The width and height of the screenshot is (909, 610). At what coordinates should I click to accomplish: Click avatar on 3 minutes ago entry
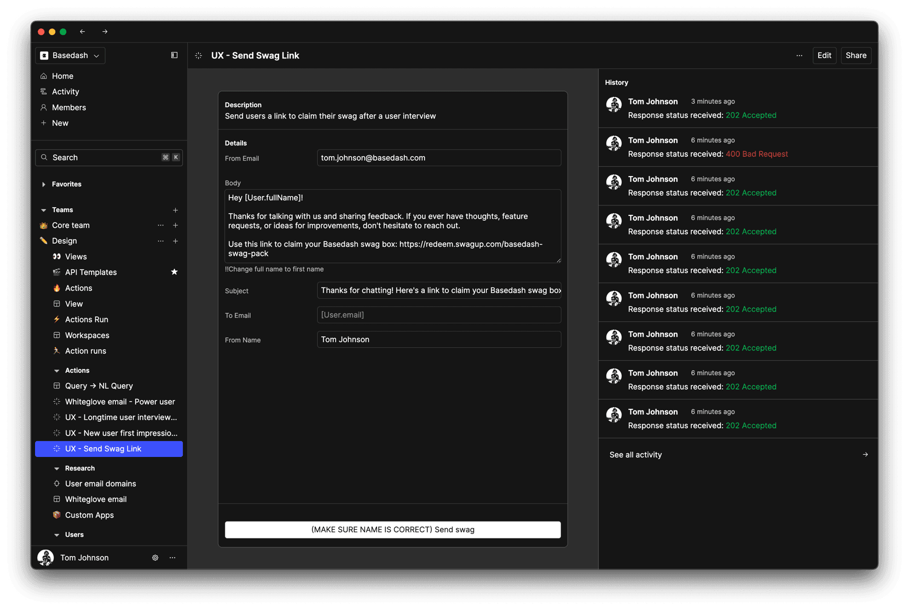(614, 104)
